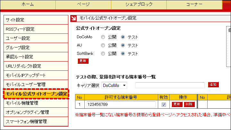
Task: Open RSSフィード設定 in the sidebar
Action: pos(36,29)
